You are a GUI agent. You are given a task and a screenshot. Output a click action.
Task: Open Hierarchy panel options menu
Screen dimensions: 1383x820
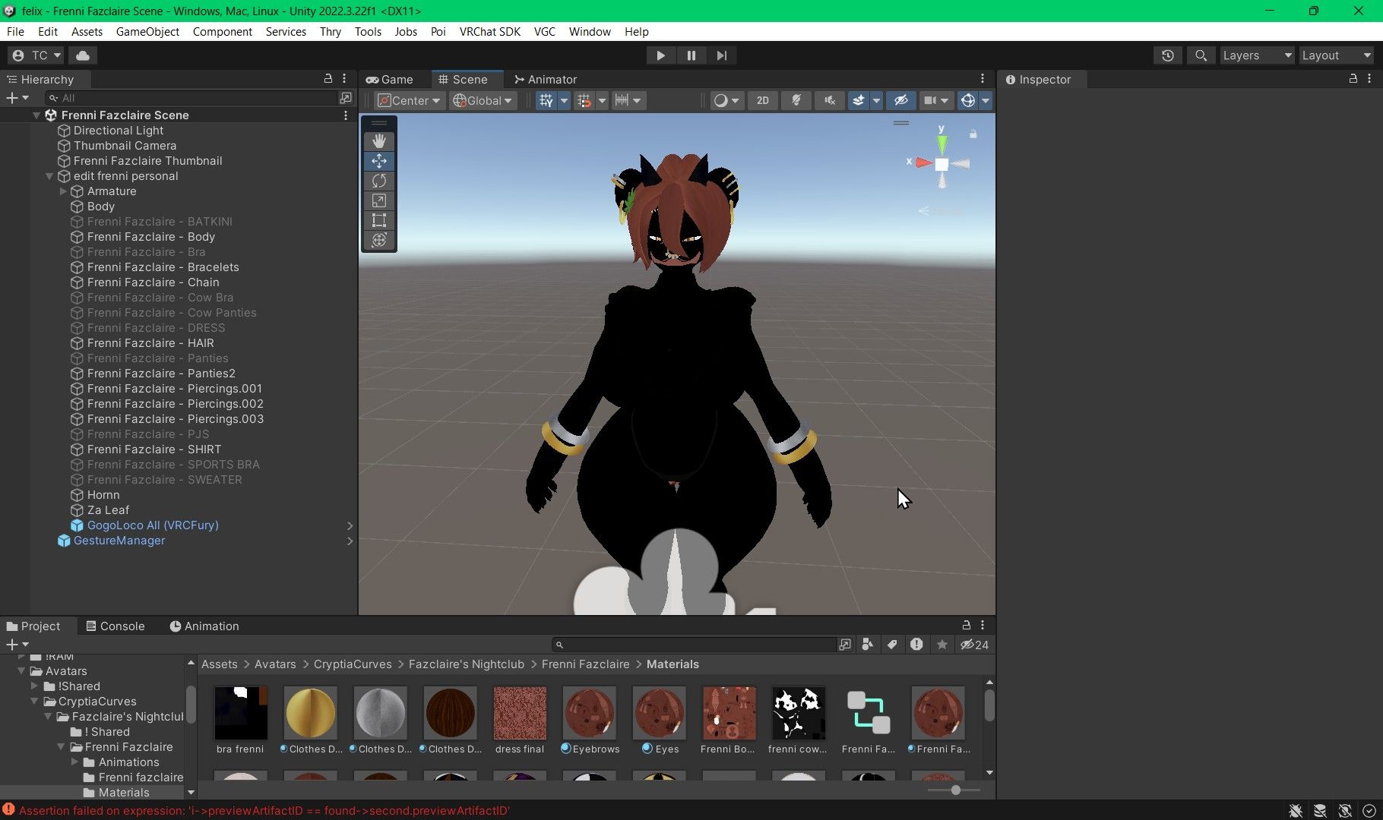pos(344,79)
